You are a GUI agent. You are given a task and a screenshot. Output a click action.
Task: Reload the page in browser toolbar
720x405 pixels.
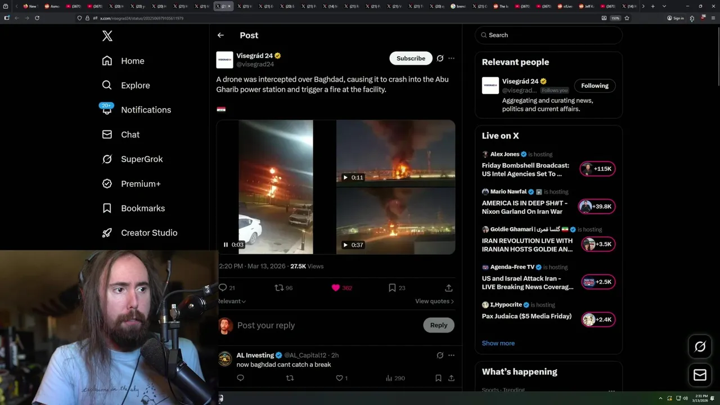(x=37, y=18)
